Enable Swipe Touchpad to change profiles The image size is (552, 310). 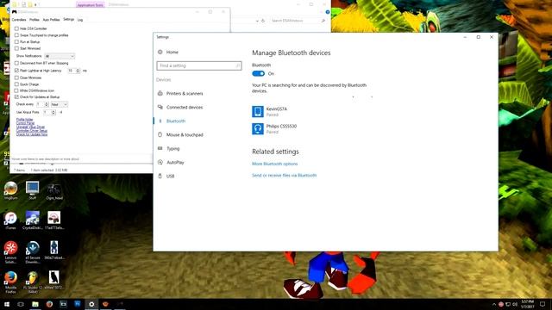pos(16,35)
